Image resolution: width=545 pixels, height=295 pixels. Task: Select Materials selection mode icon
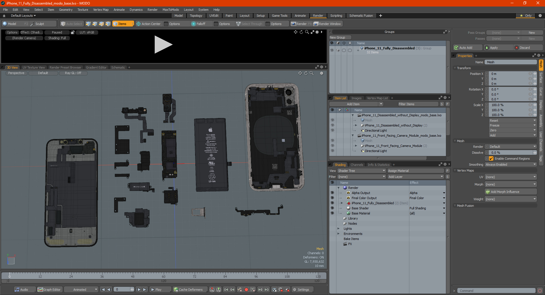click(x=108, y=24)
